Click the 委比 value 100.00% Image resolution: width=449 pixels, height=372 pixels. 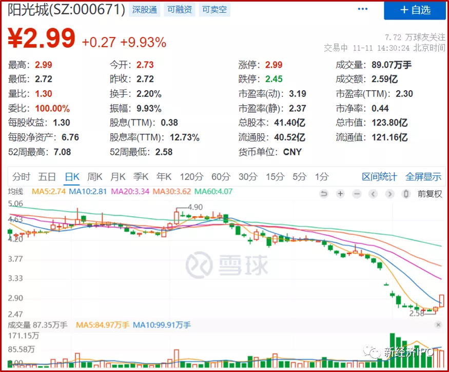pyautogui.click(x=52, y=109)
